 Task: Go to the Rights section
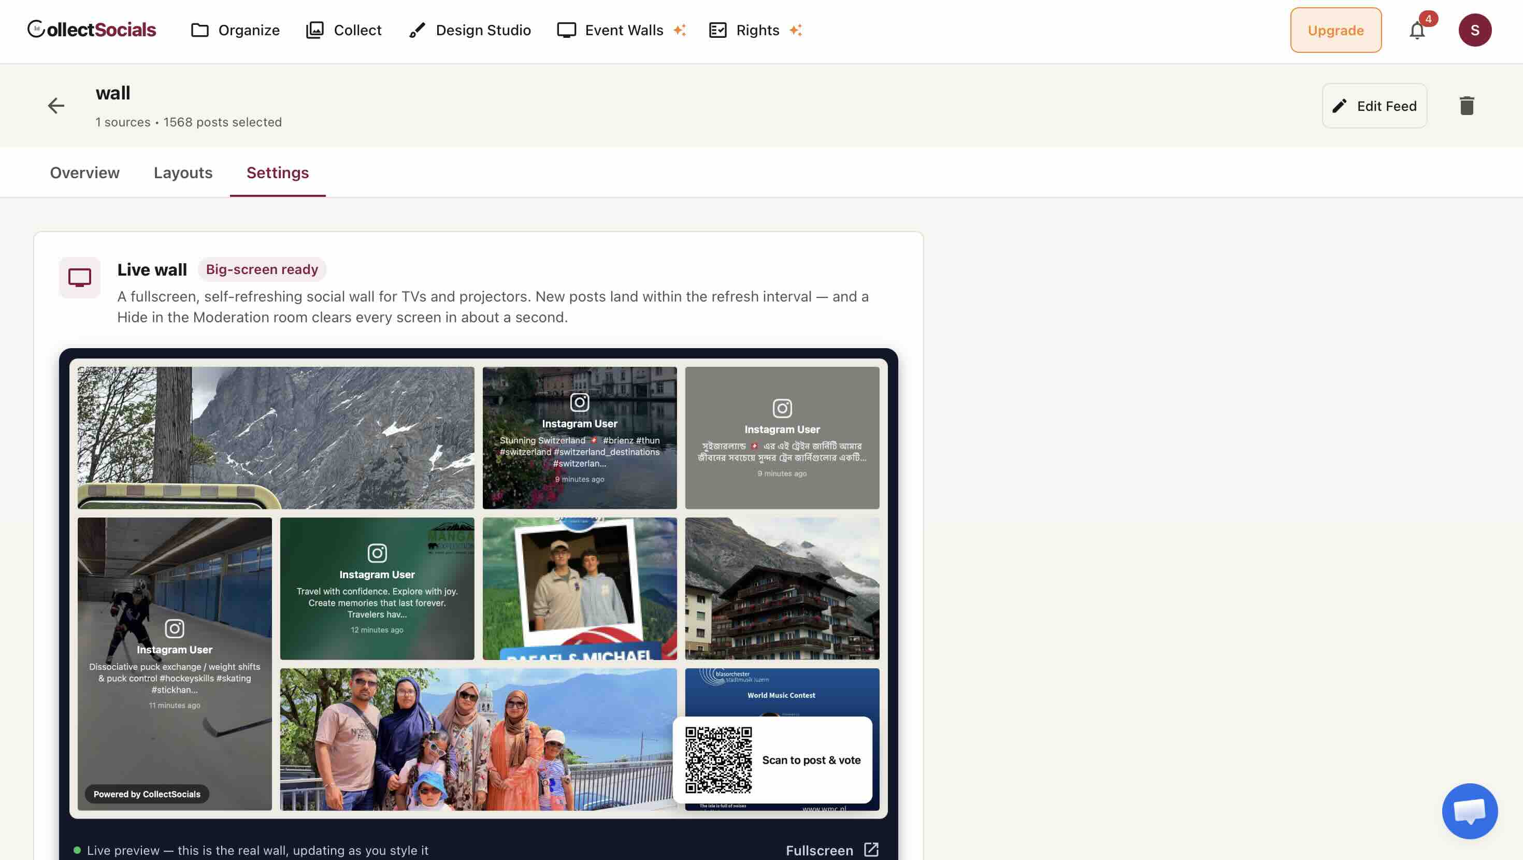click(755, 30)
